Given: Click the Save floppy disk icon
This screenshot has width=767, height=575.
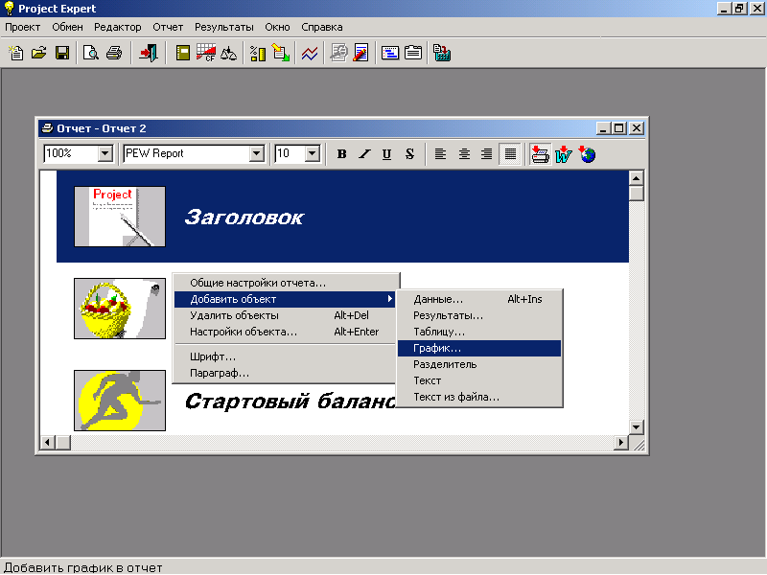Looking at the screenshot, I should [x=62, y=53].
